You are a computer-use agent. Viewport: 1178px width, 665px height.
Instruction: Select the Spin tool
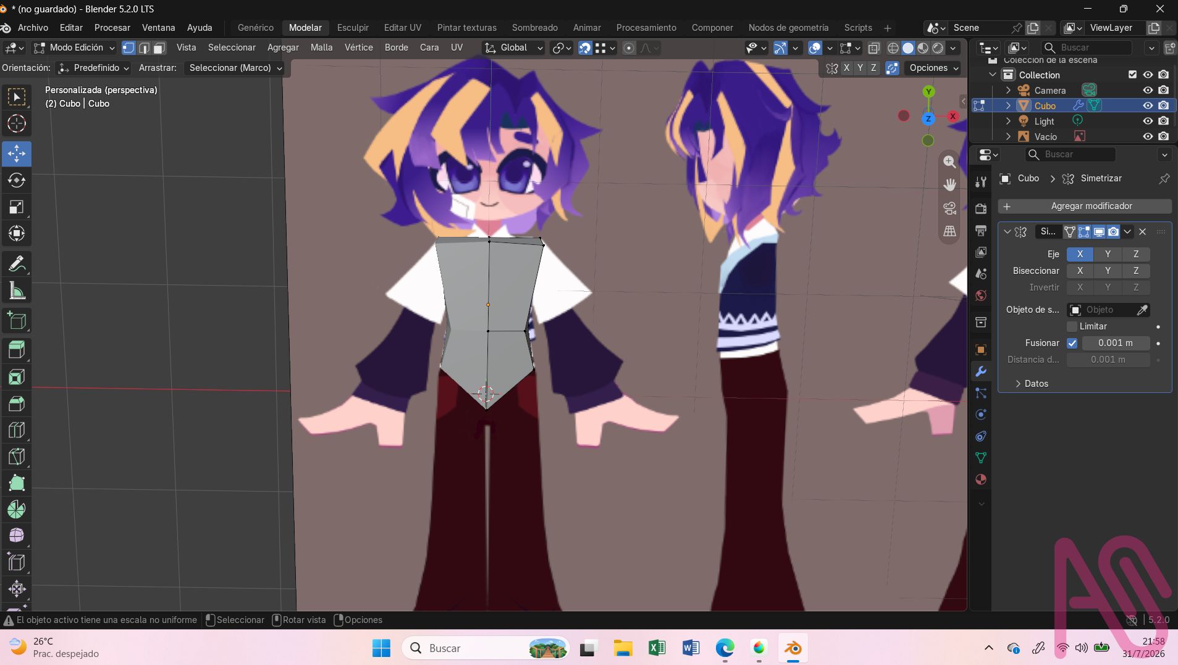pos(17,510)
